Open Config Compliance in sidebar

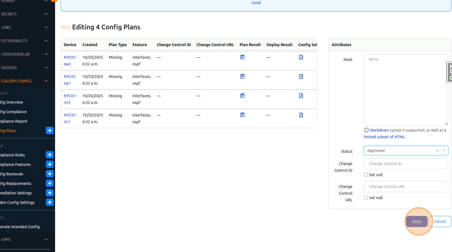14,112
